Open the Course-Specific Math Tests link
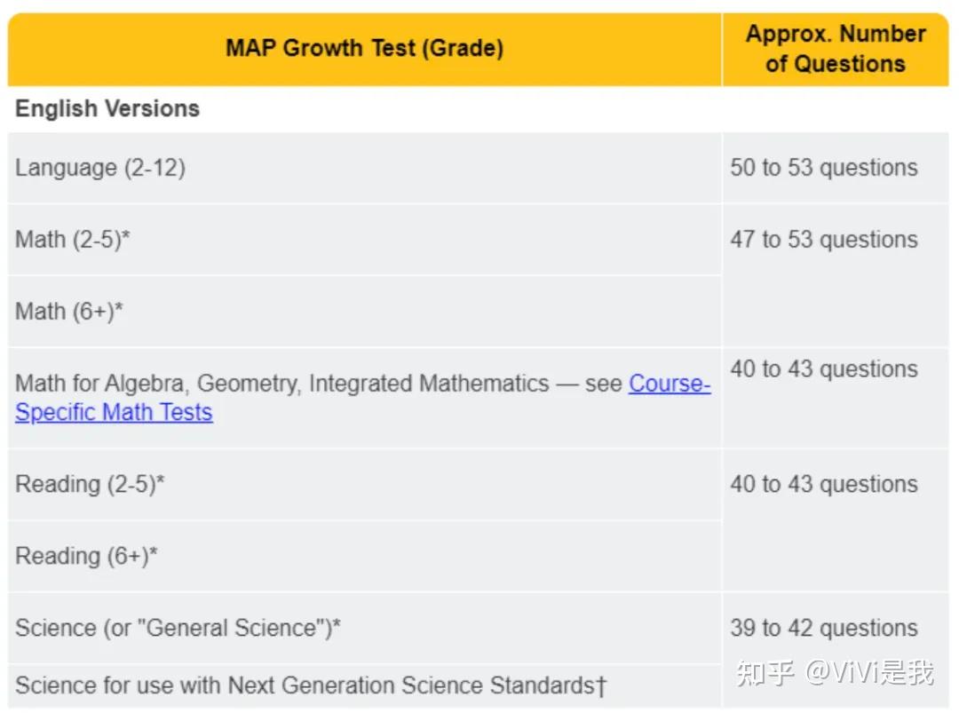 click(x=114, y=413)
